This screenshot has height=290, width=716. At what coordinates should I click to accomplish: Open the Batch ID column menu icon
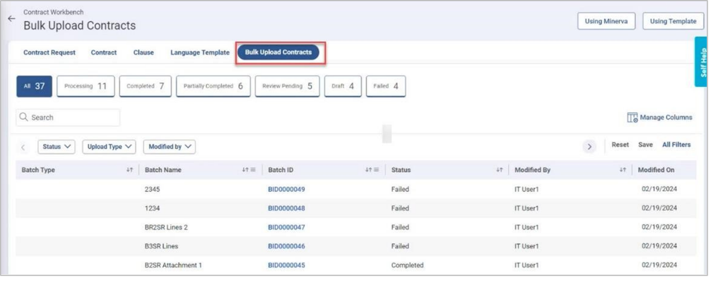[x=377, y=170]
